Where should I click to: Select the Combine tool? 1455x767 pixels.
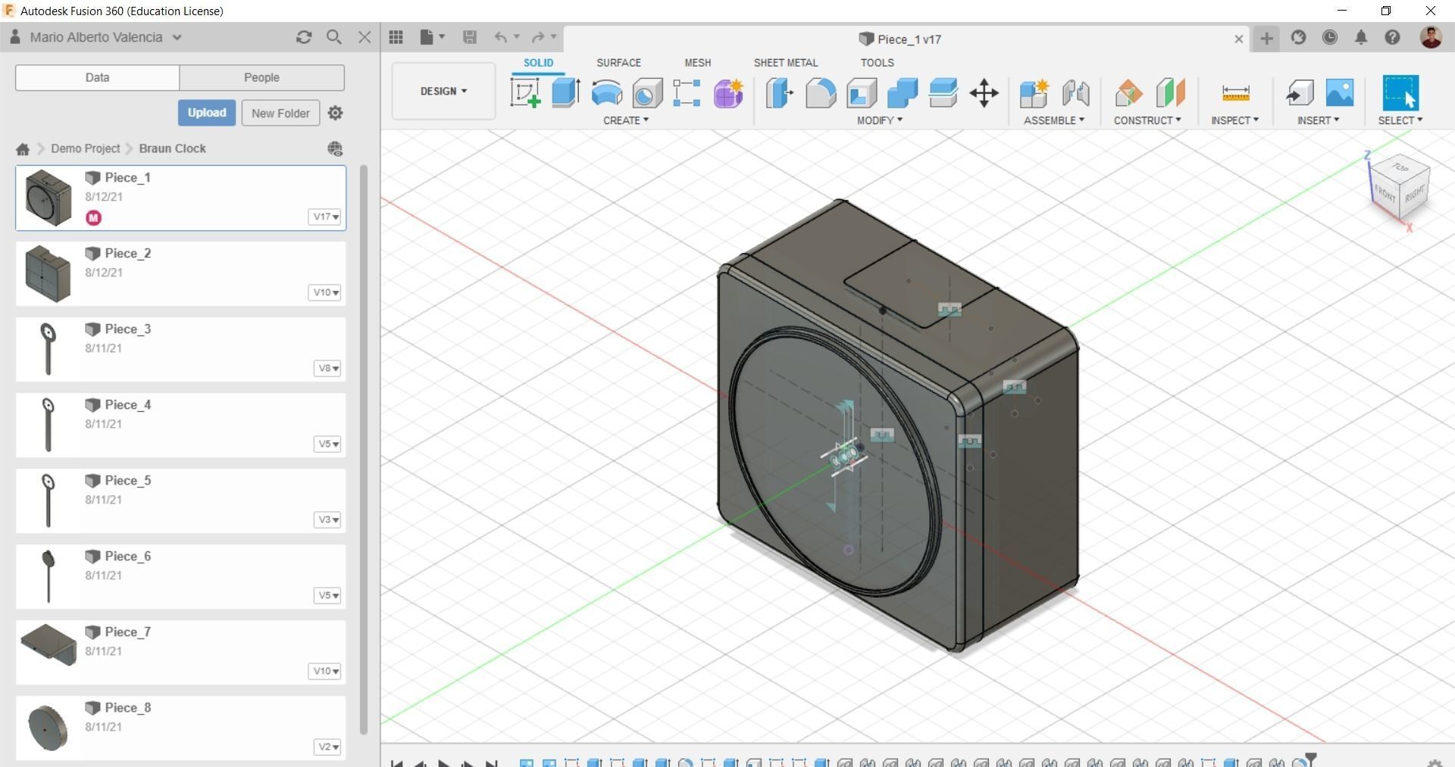pyautogui.click(x=903, y=93)
